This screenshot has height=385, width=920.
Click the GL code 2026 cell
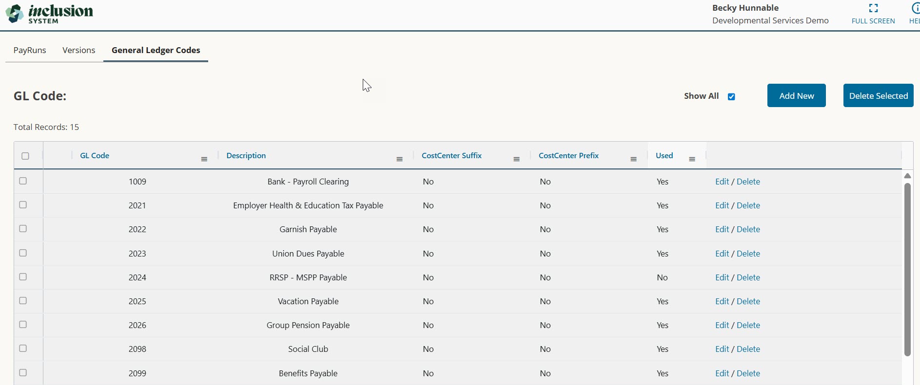click(x=137, y=325)
